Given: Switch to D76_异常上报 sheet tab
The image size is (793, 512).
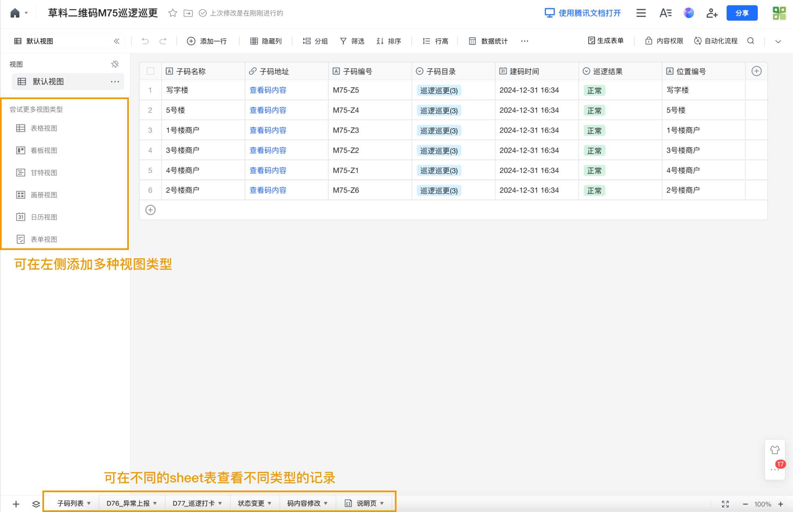Looking at the screenshot, I should click(x=128, y=503).
